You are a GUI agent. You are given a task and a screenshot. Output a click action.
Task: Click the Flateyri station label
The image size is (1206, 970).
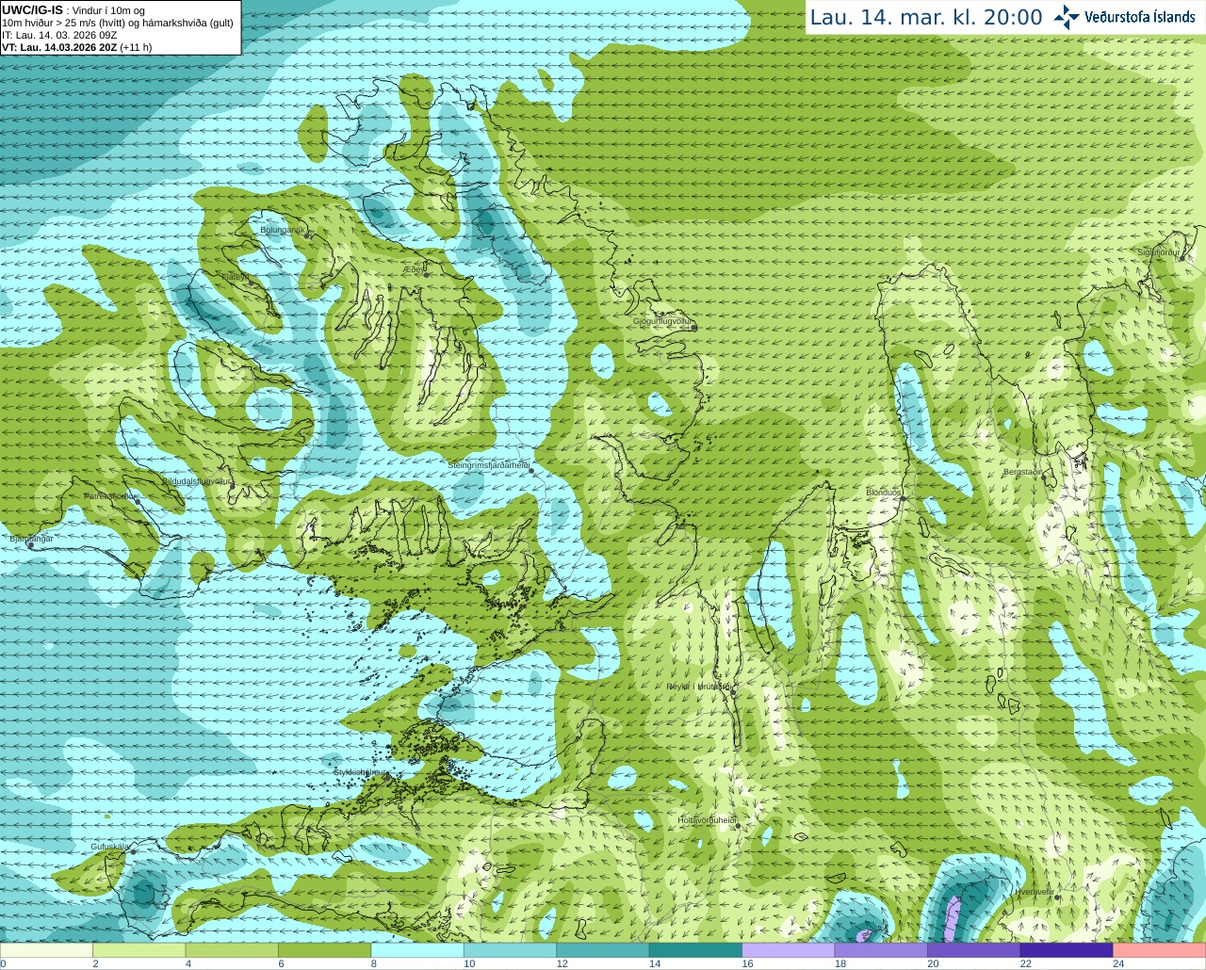[236, 277]
